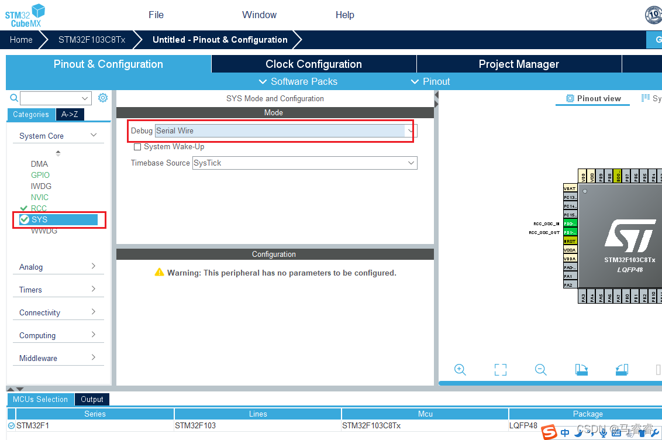Image resolution: width=662 pixels, height=440 pixels.
Task: Switch to the Clock Configuration tab
Action: (x=313, y=64)
